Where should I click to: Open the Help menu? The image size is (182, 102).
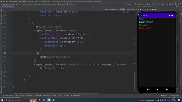point(48,1)
